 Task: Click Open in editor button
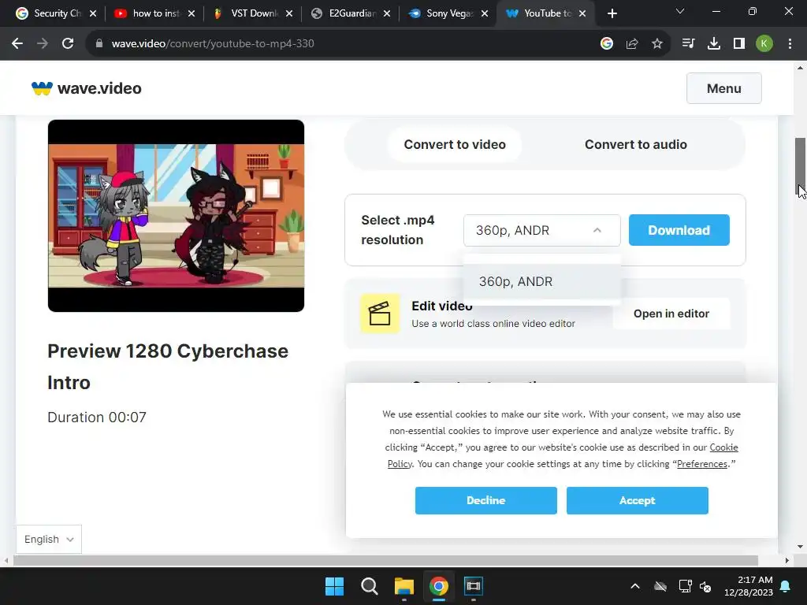click(x=671, y=314)
